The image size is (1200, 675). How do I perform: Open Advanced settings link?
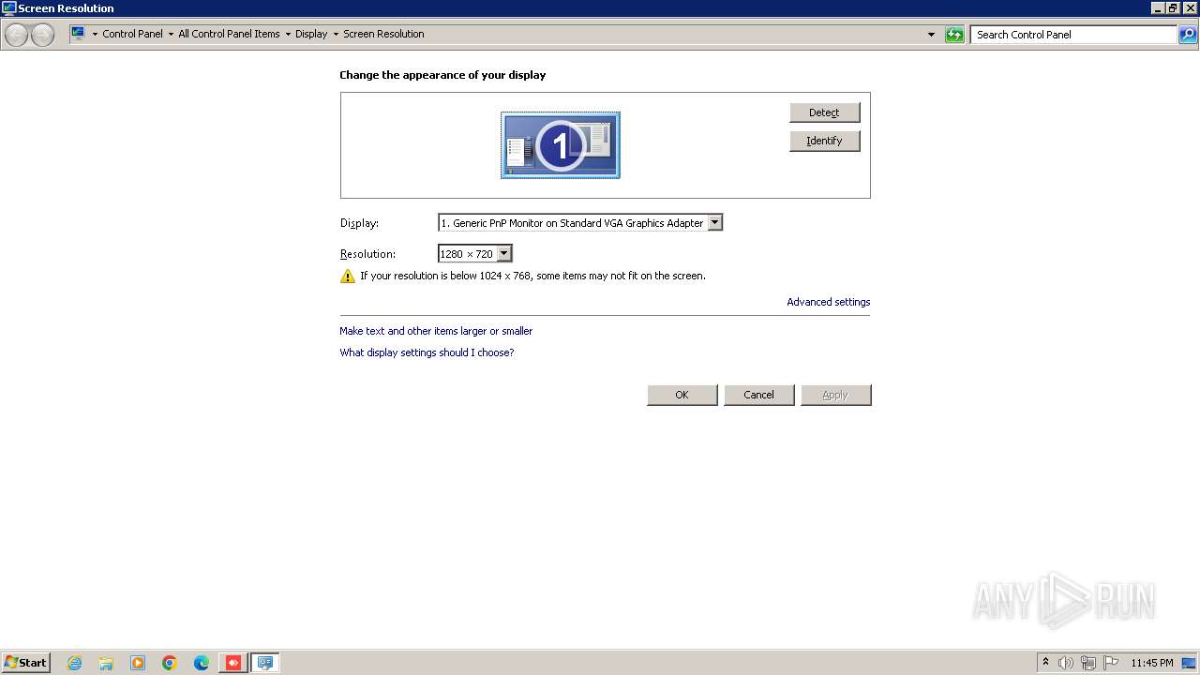click(829, 302)
